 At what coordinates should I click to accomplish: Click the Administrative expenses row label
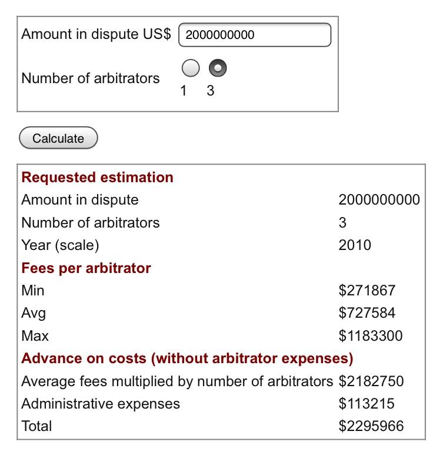pyautogui.click(x=101, y=404)
